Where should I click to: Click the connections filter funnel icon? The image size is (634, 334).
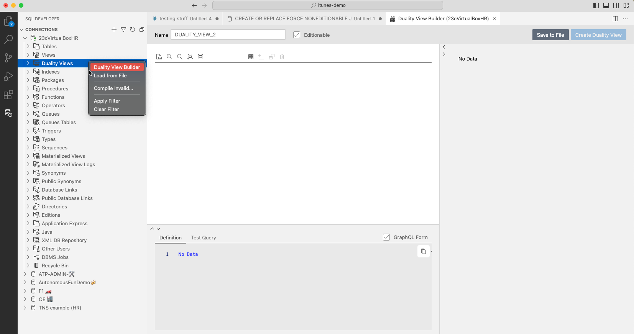[123, 29]
